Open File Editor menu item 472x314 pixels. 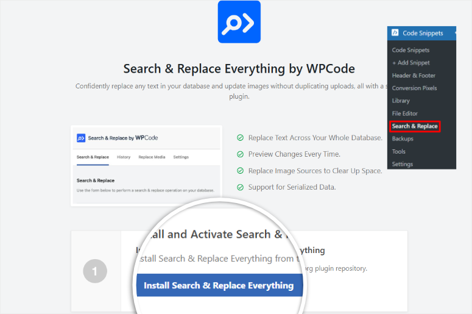405,113
